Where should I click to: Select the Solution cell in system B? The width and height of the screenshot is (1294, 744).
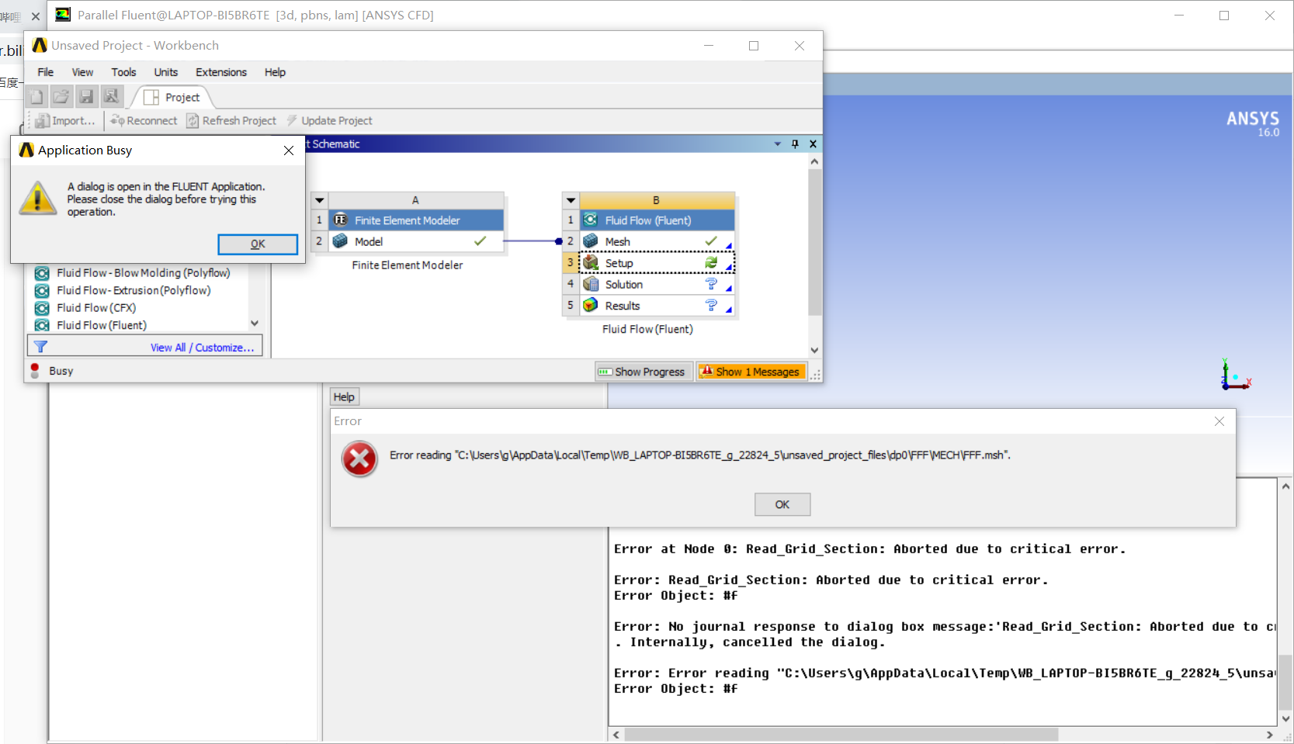tap(657, 284)
